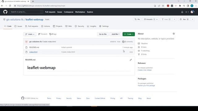198x111 pixels.
Task: Bookmark this page with star icon
Action: (163, 6)
